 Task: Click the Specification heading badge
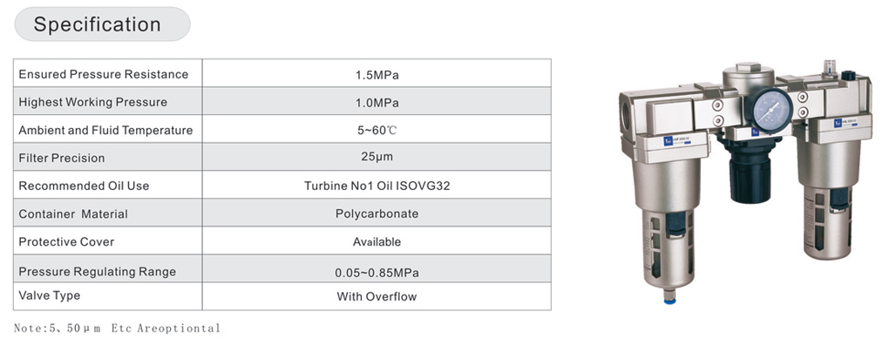click(102, 24)
